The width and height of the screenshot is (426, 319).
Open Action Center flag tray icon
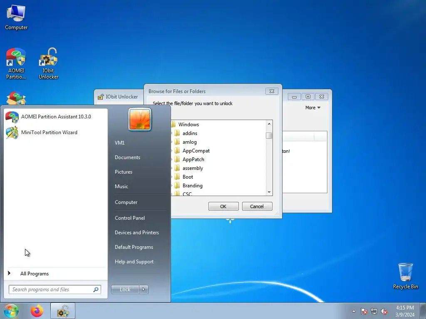click(x=364, y=311)
